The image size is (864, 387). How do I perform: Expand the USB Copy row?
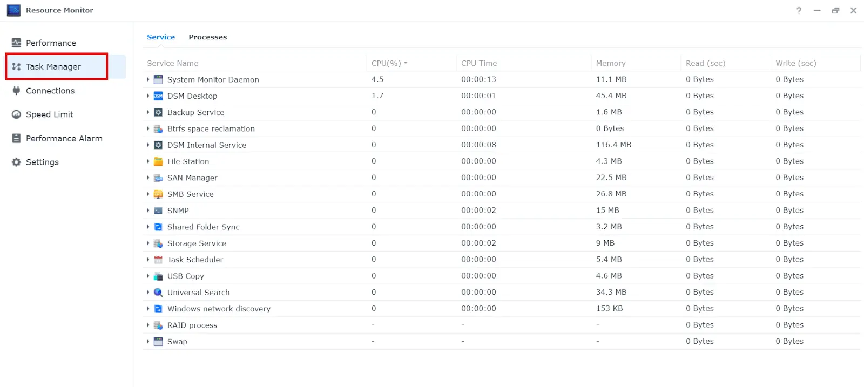click(148, 276)
